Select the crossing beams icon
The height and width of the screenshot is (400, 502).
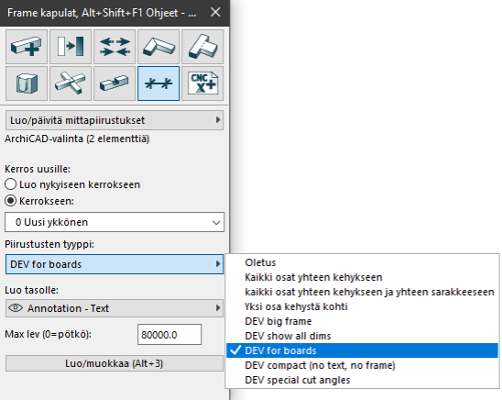(71, 83)
